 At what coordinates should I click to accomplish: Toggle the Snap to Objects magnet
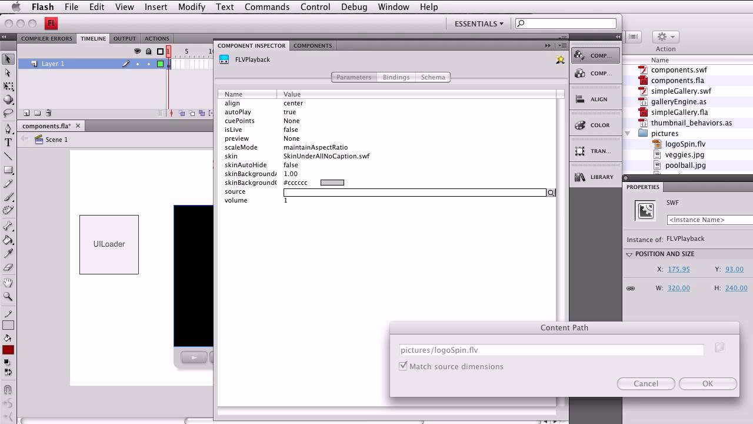8,390
